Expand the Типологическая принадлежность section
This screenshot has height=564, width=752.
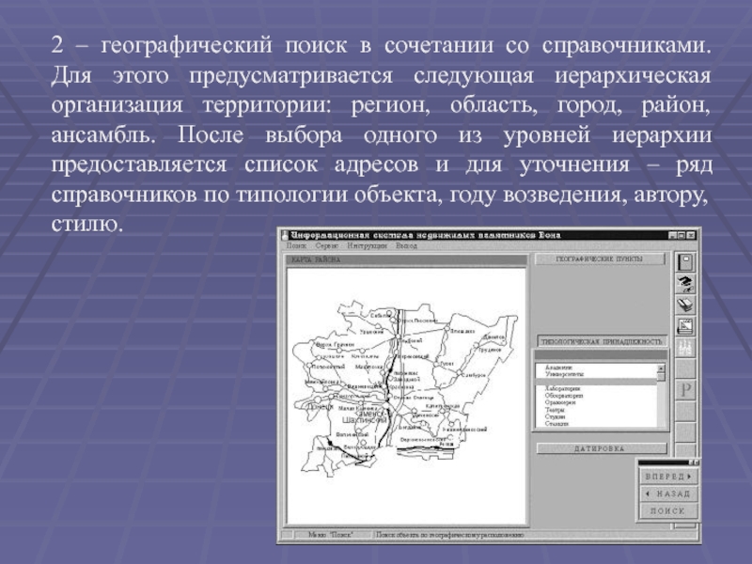tap(602, 341)
